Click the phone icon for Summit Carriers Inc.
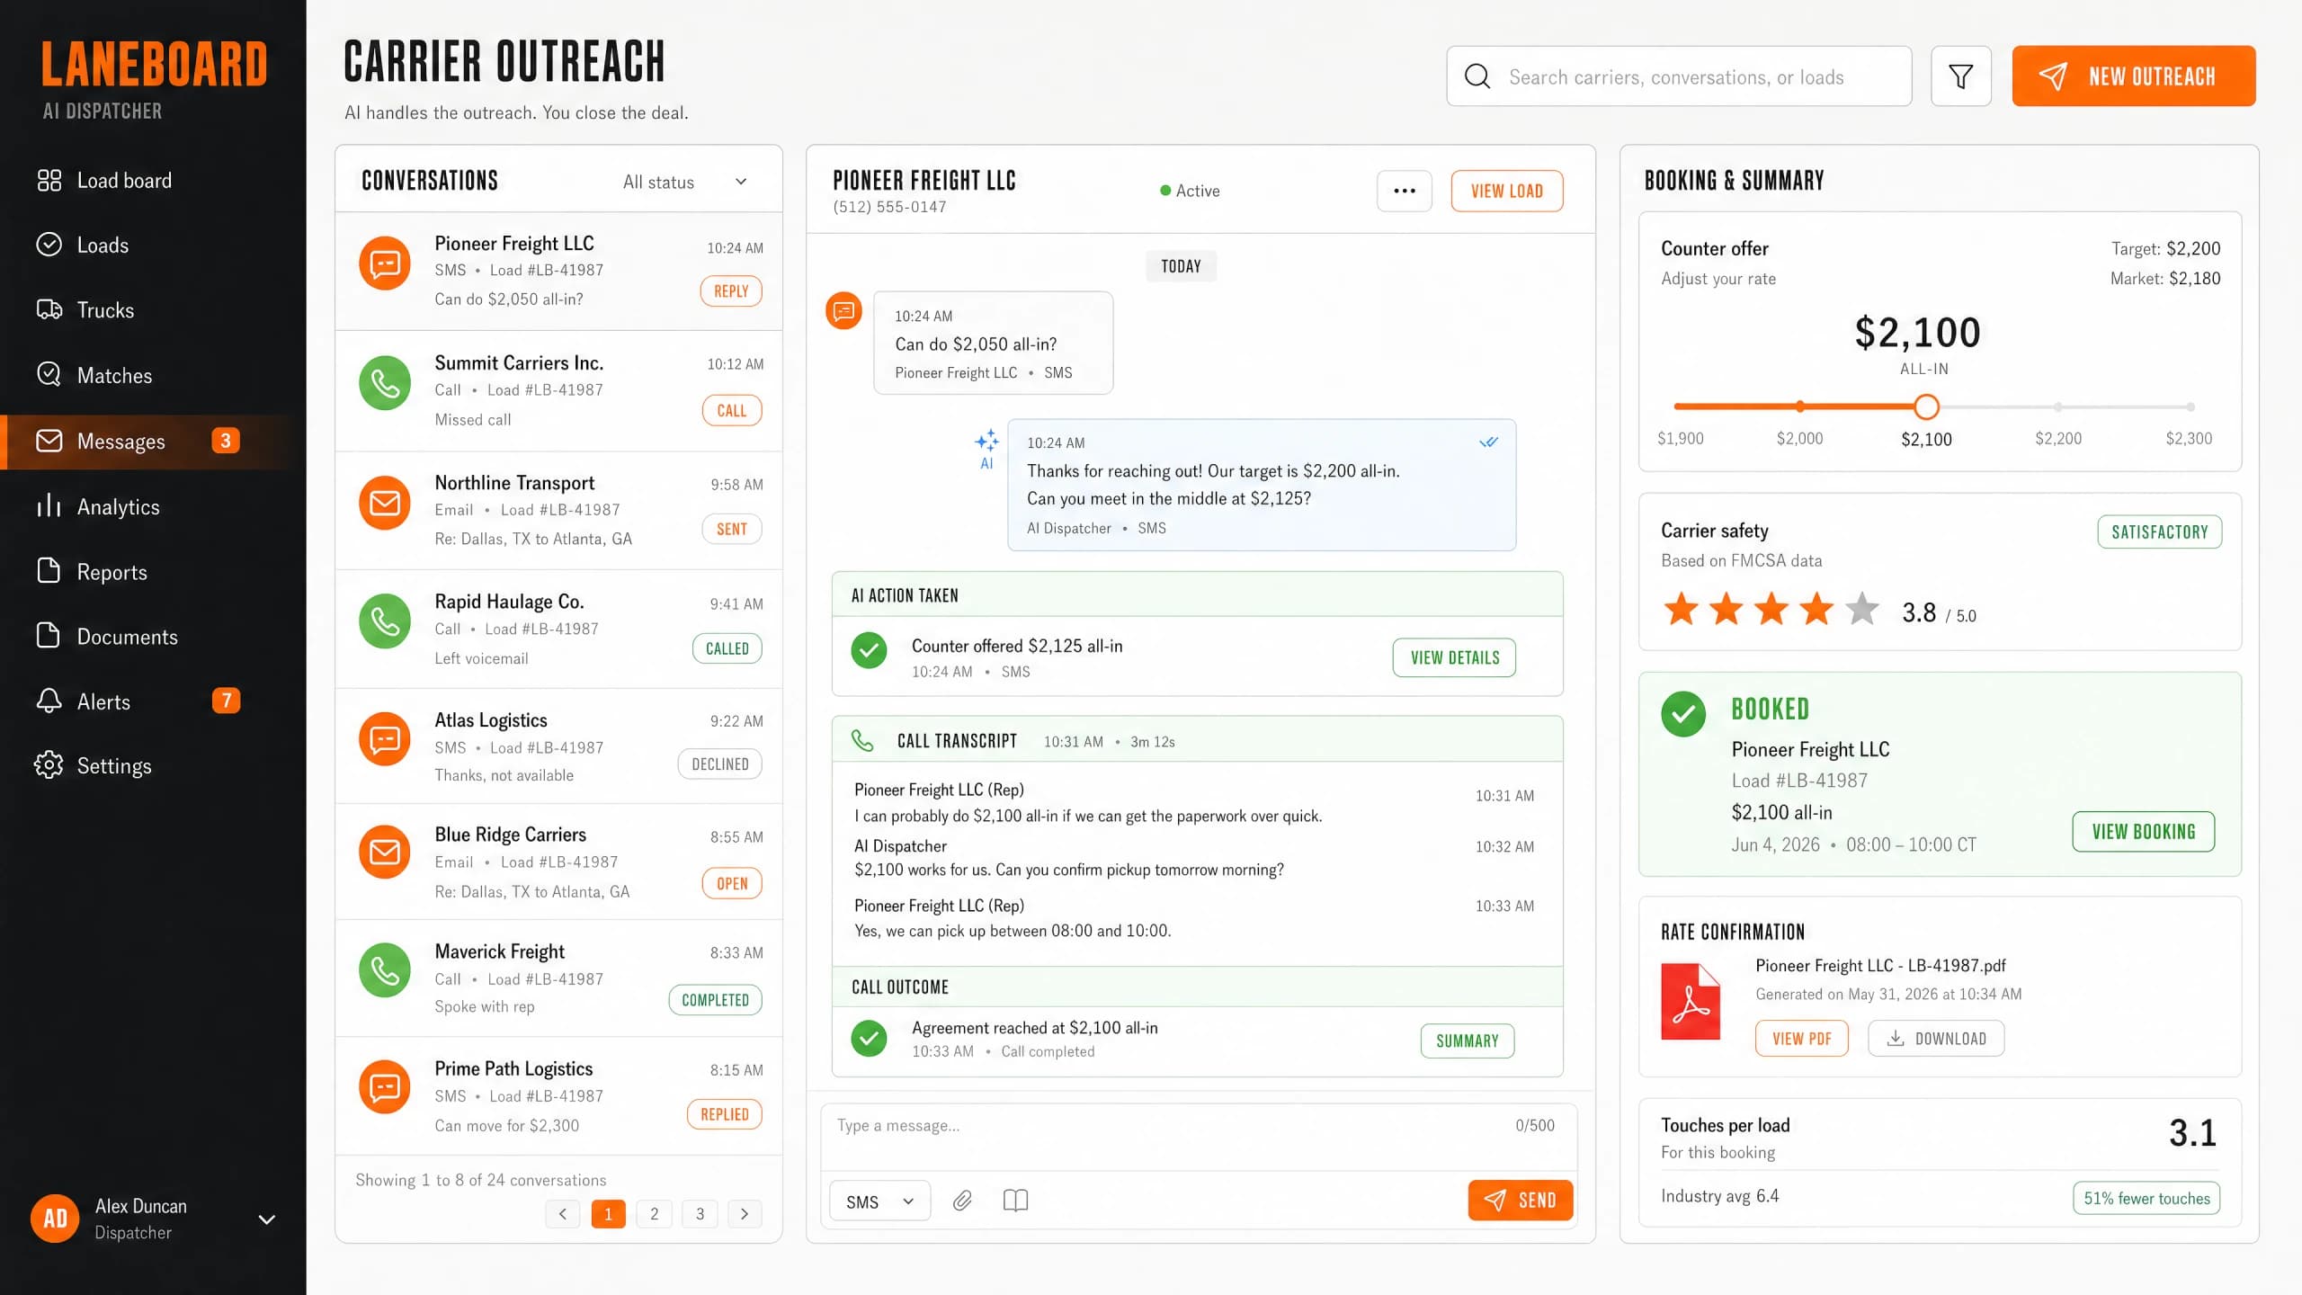2302x1295 pixels. point(385,383)
